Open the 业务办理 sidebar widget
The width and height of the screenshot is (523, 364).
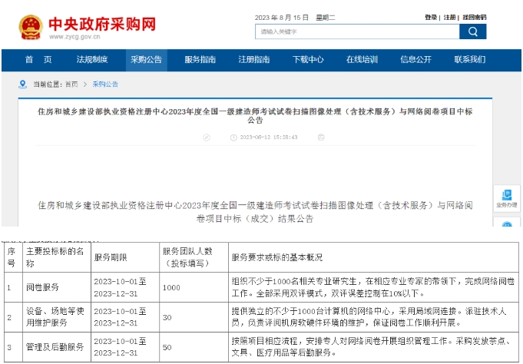click(507, 199)
